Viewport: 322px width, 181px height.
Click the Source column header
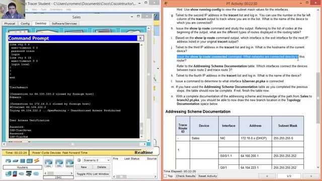click(151, 159)
